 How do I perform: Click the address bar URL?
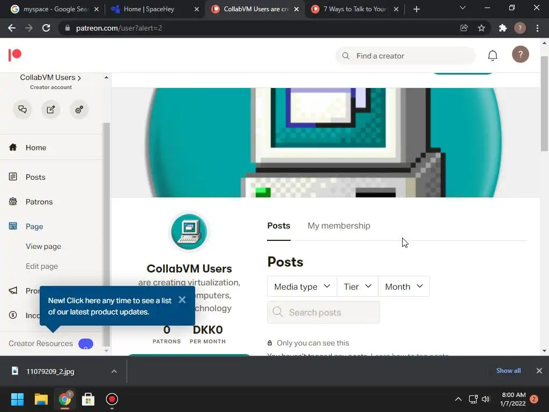pyautogui.click(x=119, y=28)
